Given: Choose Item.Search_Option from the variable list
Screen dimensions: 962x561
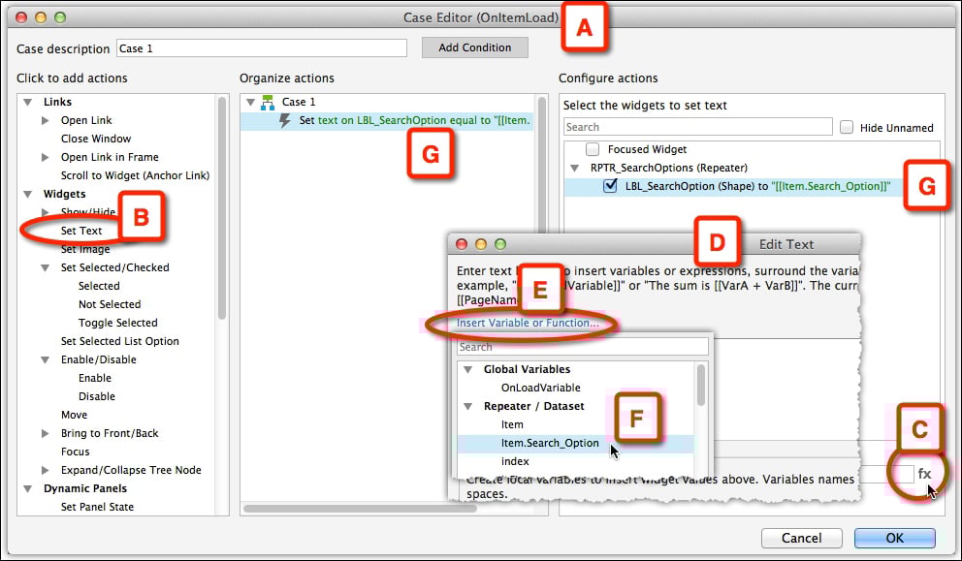Looking at the screenshot, I should (x=549, y=443).
